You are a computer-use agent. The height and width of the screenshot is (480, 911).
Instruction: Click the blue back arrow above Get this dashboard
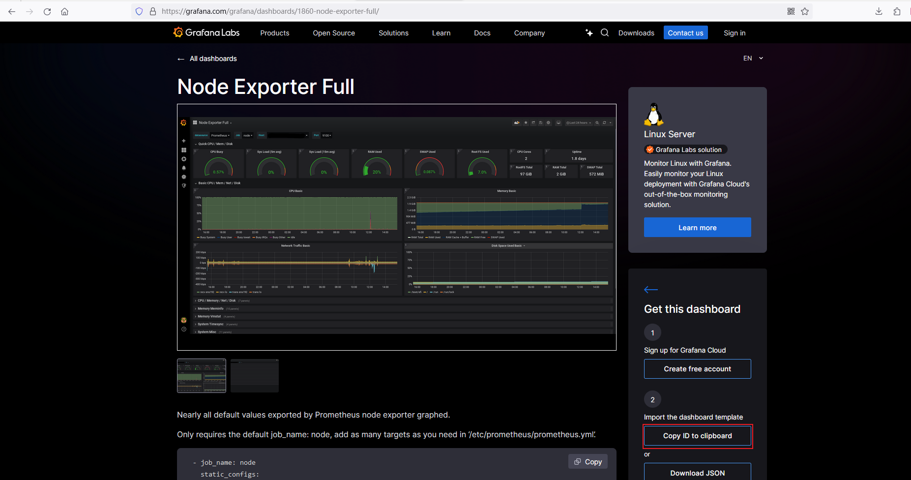[650, 289]
